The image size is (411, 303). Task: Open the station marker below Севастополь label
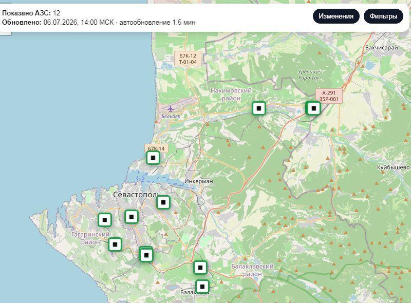(x=132, y=217)
